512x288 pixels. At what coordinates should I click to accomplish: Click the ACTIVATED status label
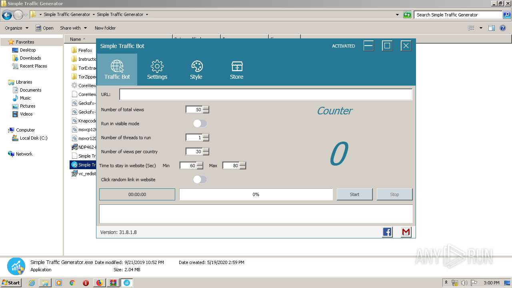point(344,46)
